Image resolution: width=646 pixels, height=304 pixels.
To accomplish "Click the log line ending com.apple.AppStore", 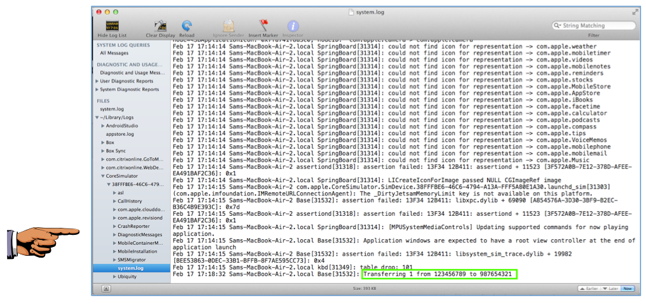I will [x=386, y=93].
